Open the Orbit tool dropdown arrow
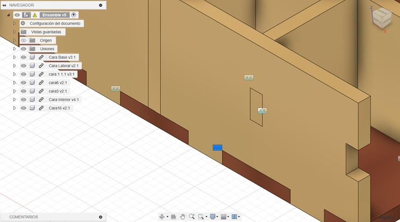The image size is (400, 222). [167, 217]
